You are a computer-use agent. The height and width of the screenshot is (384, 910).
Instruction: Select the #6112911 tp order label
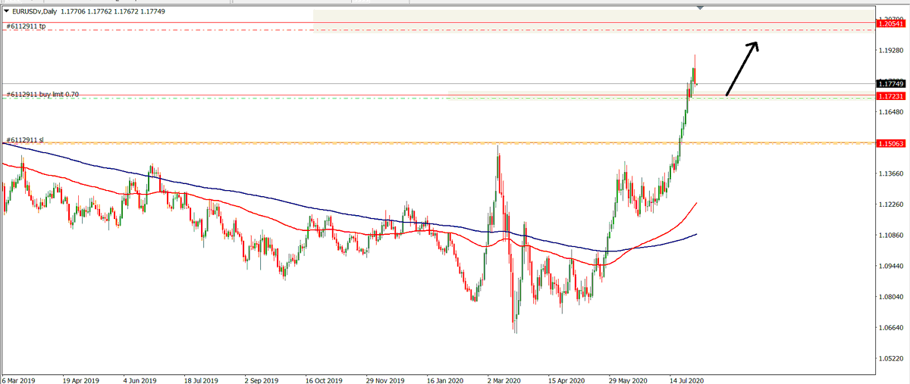coord(27,26)
